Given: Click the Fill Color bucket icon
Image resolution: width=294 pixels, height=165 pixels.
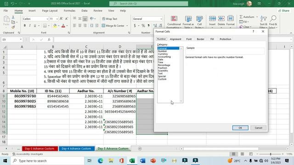Looking at the screenshot, I should (x=55, y=26).
